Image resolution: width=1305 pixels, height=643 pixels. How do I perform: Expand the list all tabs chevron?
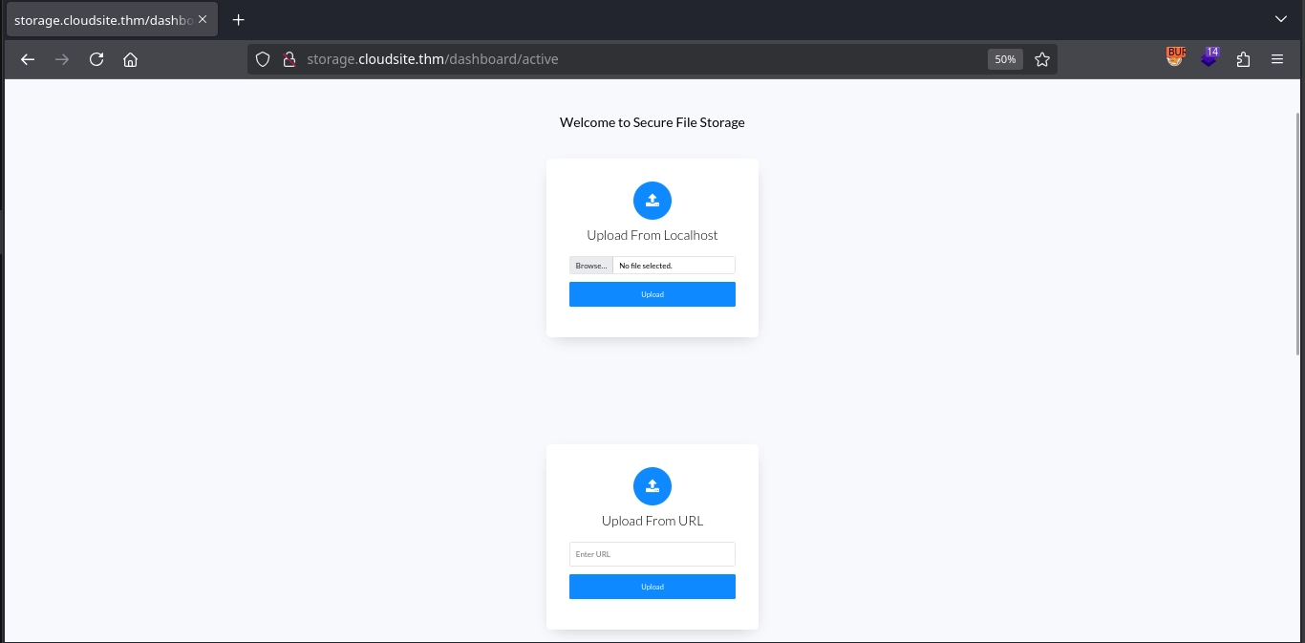tap(1281, 19)
